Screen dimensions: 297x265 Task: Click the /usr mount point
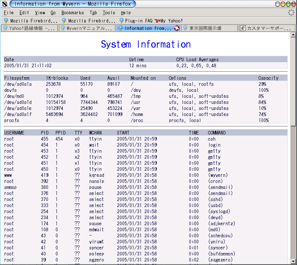(136, 102)
